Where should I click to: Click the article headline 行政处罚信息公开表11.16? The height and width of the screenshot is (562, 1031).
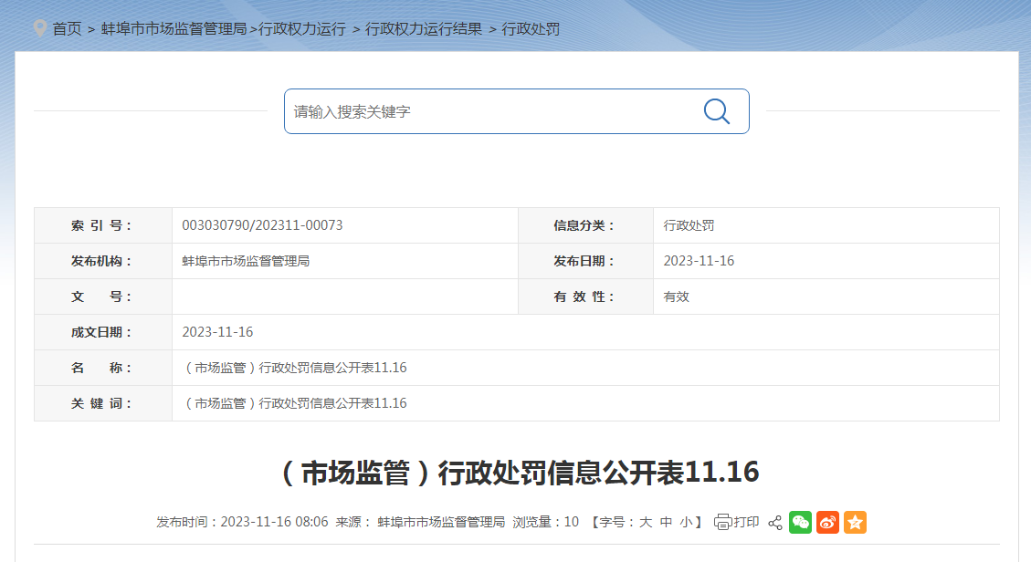click(521, 473)
